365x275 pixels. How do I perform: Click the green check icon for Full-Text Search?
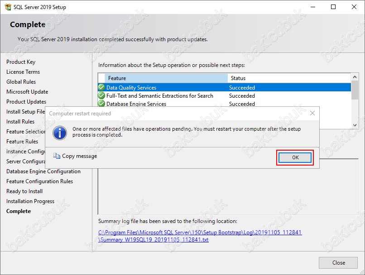tap(101, 95)
